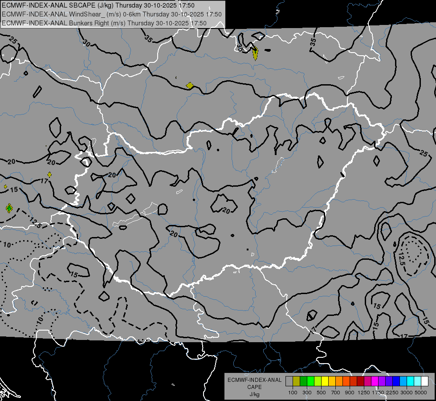The height and width of the screenshot is (401, 436).
Task: Click the red-orange legend swatch
Action: (346, 381)
